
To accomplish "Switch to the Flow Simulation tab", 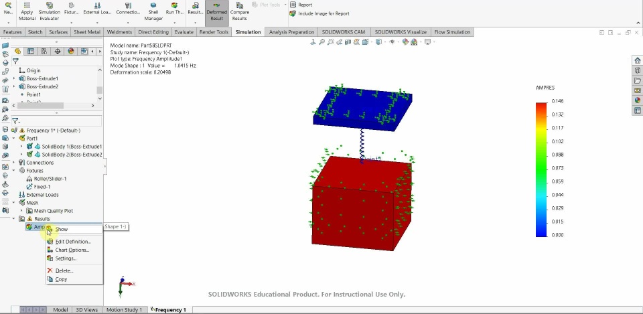I will coord(452,32).
